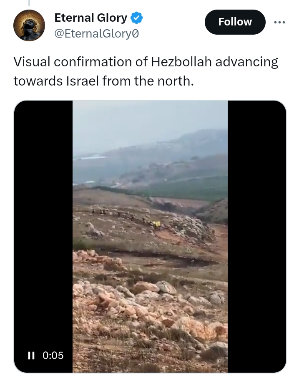Click the word "Israel" in the tweet

(82, 81)
